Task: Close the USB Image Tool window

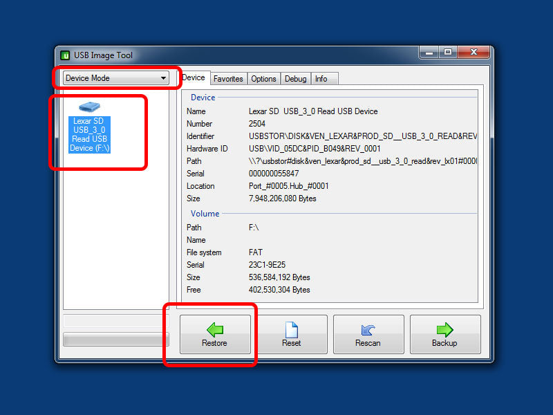Action: (x=474, y=53)
